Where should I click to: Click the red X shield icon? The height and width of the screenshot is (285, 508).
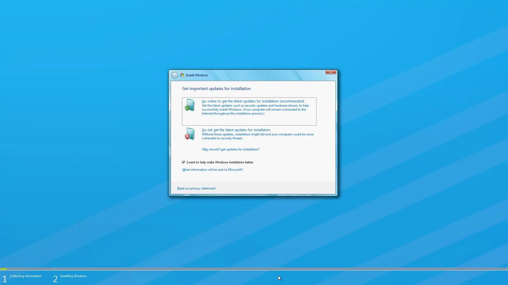coord(189,134)
